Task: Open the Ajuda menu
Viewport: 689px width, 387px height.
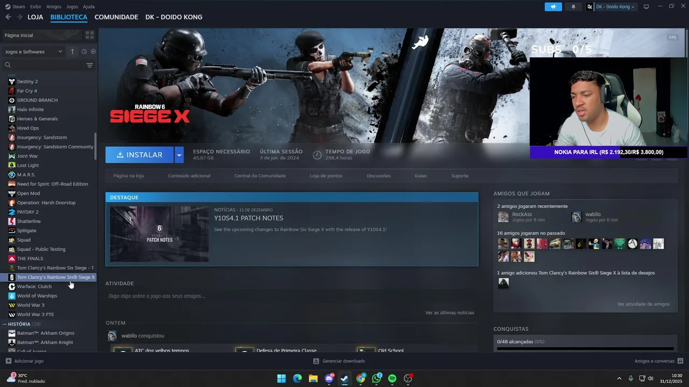Action: coord(89,6)
